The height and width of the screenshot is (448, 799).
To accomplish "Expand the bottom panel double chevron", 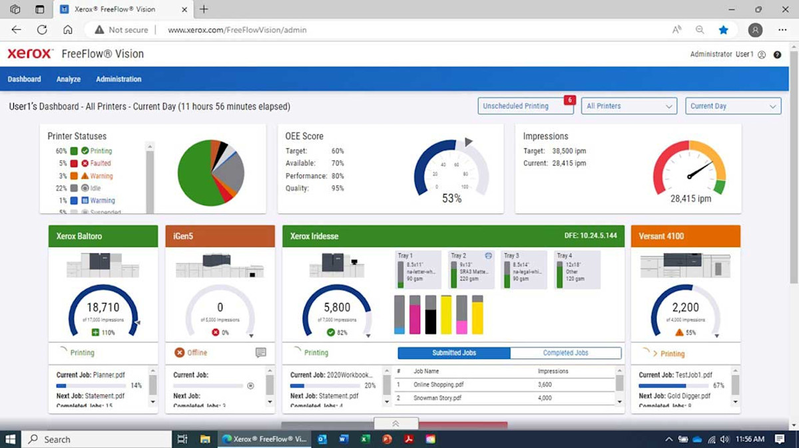I will click(x=396, y=423).
